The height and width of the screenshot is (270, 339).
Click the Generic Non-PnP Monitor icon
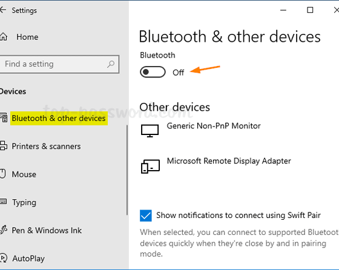pyautogui.click(x=150, y=131)
